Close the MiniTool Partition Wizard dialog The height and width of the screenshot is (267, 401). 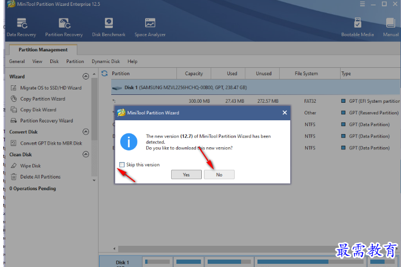pos(284,112)
